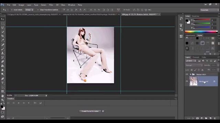The image size is (220, 123).
Task: Select the Paint Bucket tool
Action: (x=2, y=66)
